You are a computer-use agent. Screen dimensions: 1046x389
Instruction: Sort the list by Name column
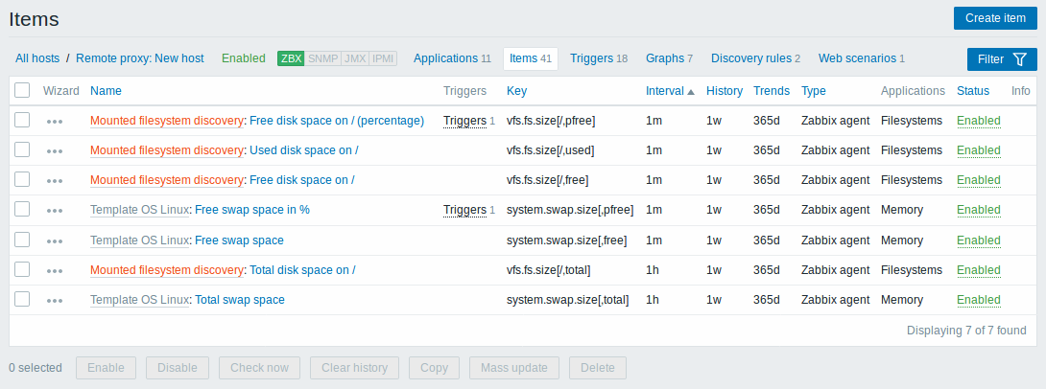[x=107, y=91]
